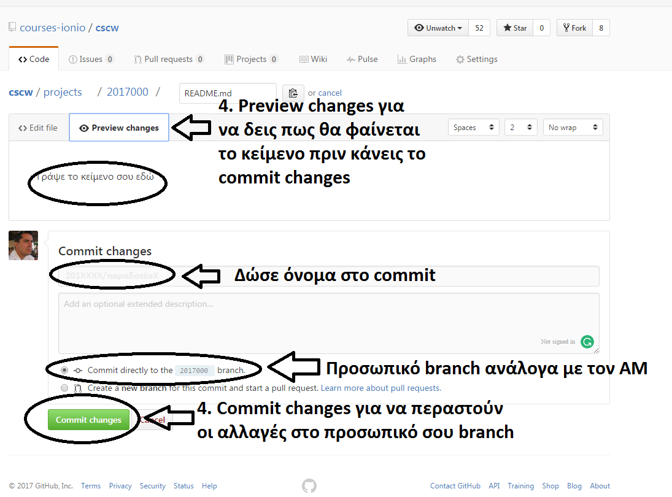Open the Privacy footer link

pos(120,486)
